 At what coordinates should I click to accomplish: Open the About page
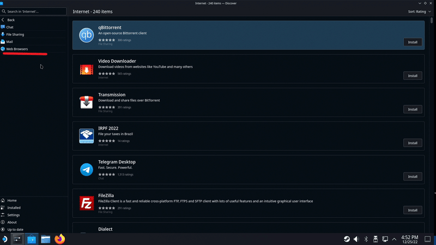click(33, 222)
